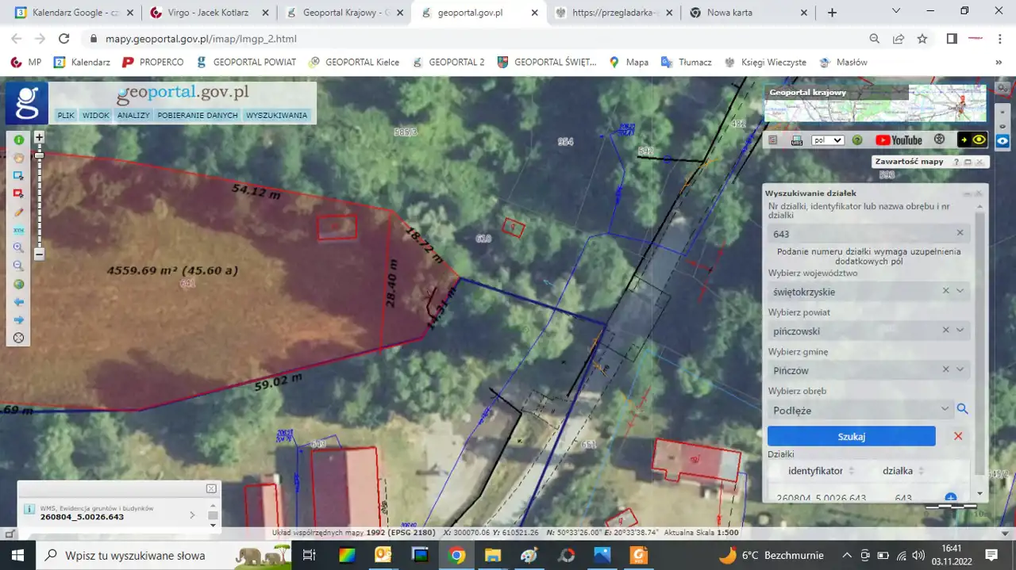1016x570 pixels.
Task: Open the YouTube channel icon
Action: click(899, 140)
